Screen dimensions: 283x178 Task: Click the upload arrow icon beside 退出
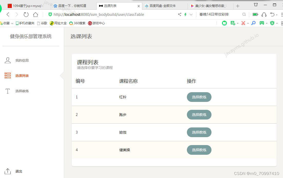coord(8,171)
